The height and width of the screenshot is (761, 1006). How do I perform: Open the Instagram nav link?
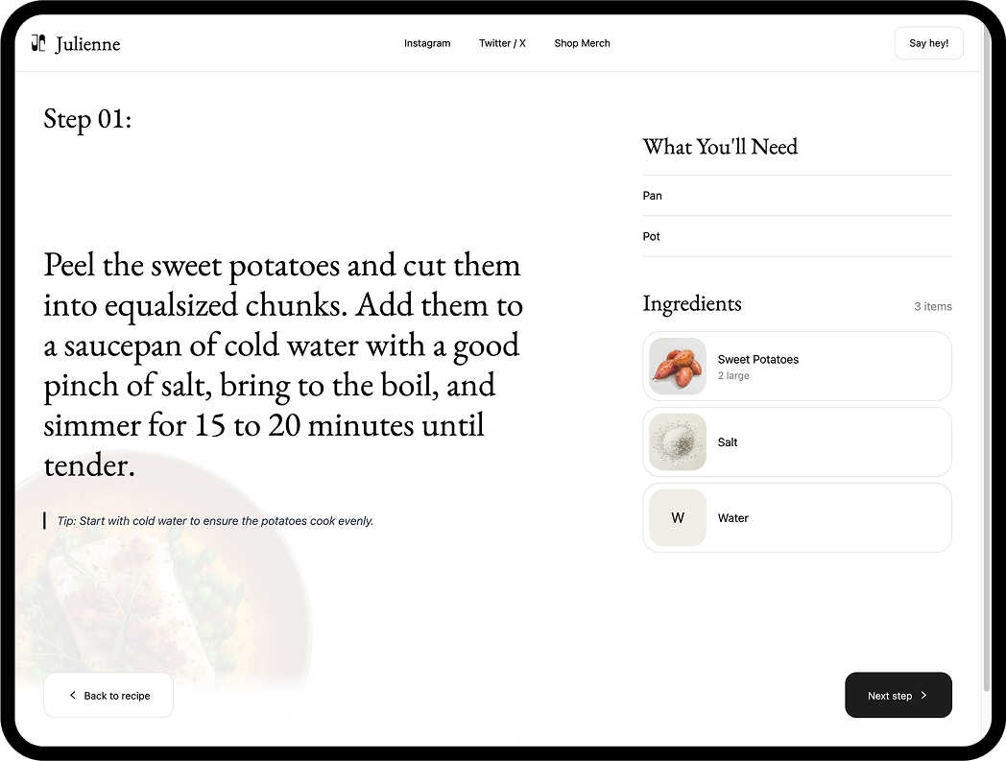point(427,43)
